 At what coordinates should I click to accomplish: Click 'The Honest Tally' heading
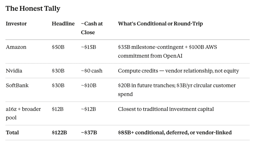pyautogui.click(x=33, y=9)
